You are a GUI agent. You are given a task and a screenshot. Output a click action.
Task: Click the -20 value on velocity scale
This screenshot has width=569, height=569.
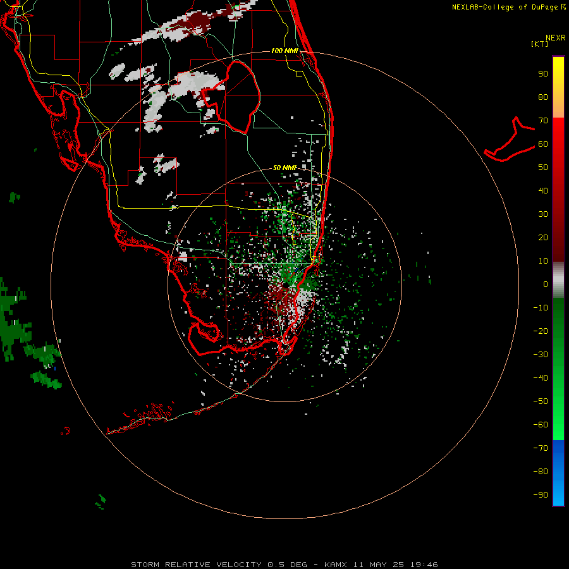pyautogui.click(x=541, y=331)
